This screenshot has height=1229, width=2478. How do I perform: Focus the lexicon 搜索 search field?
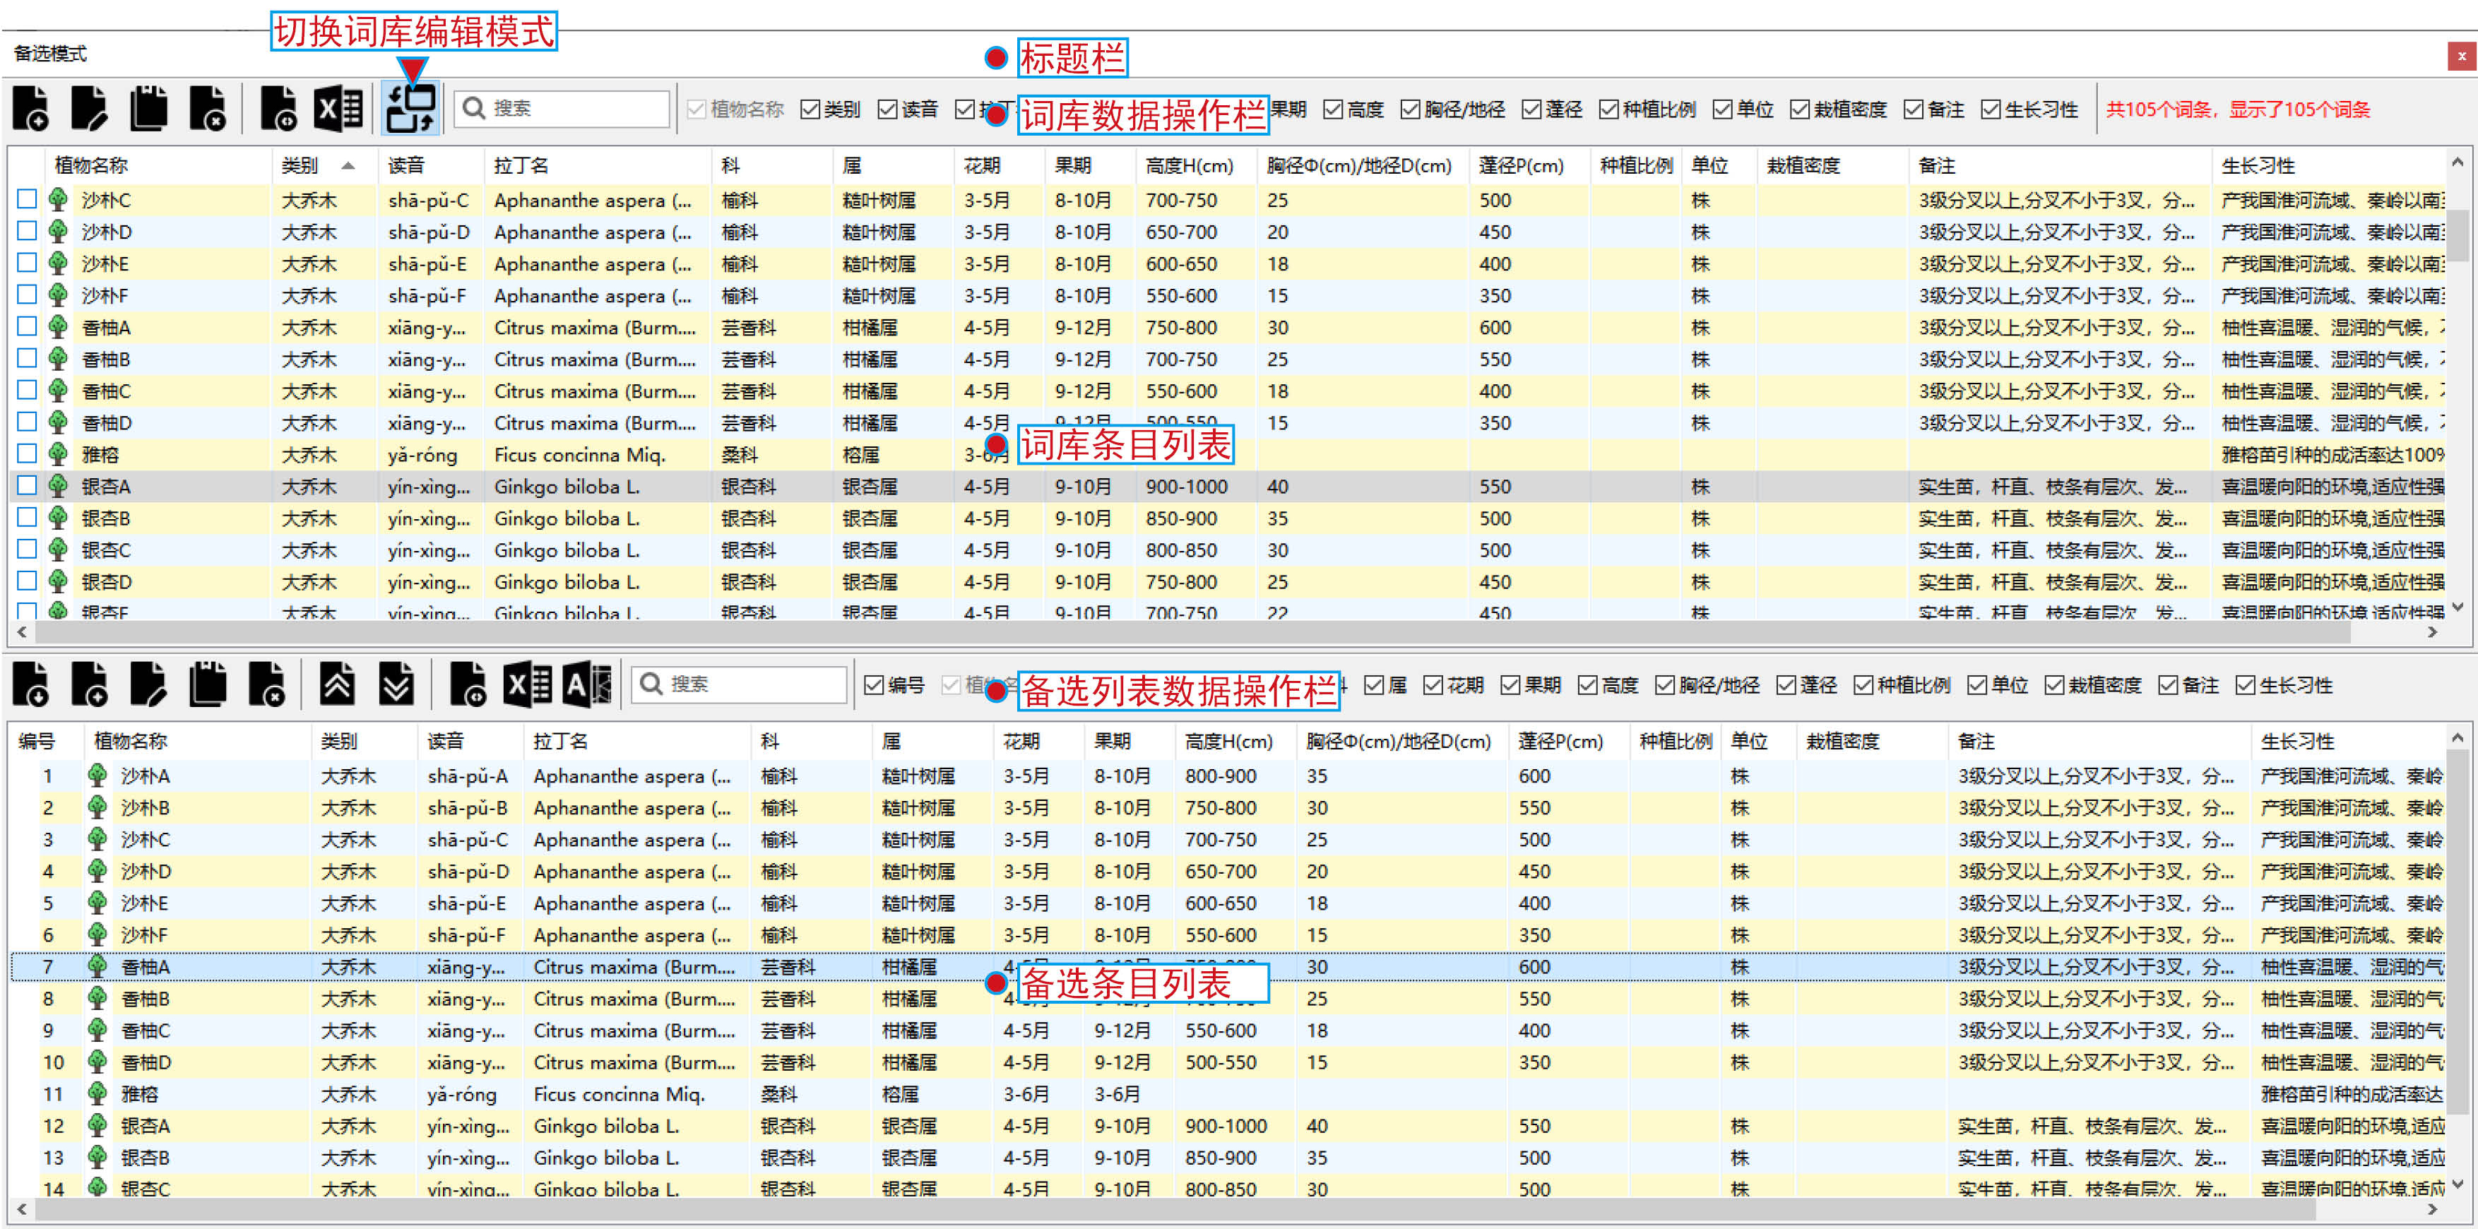(x=562, y=107)
